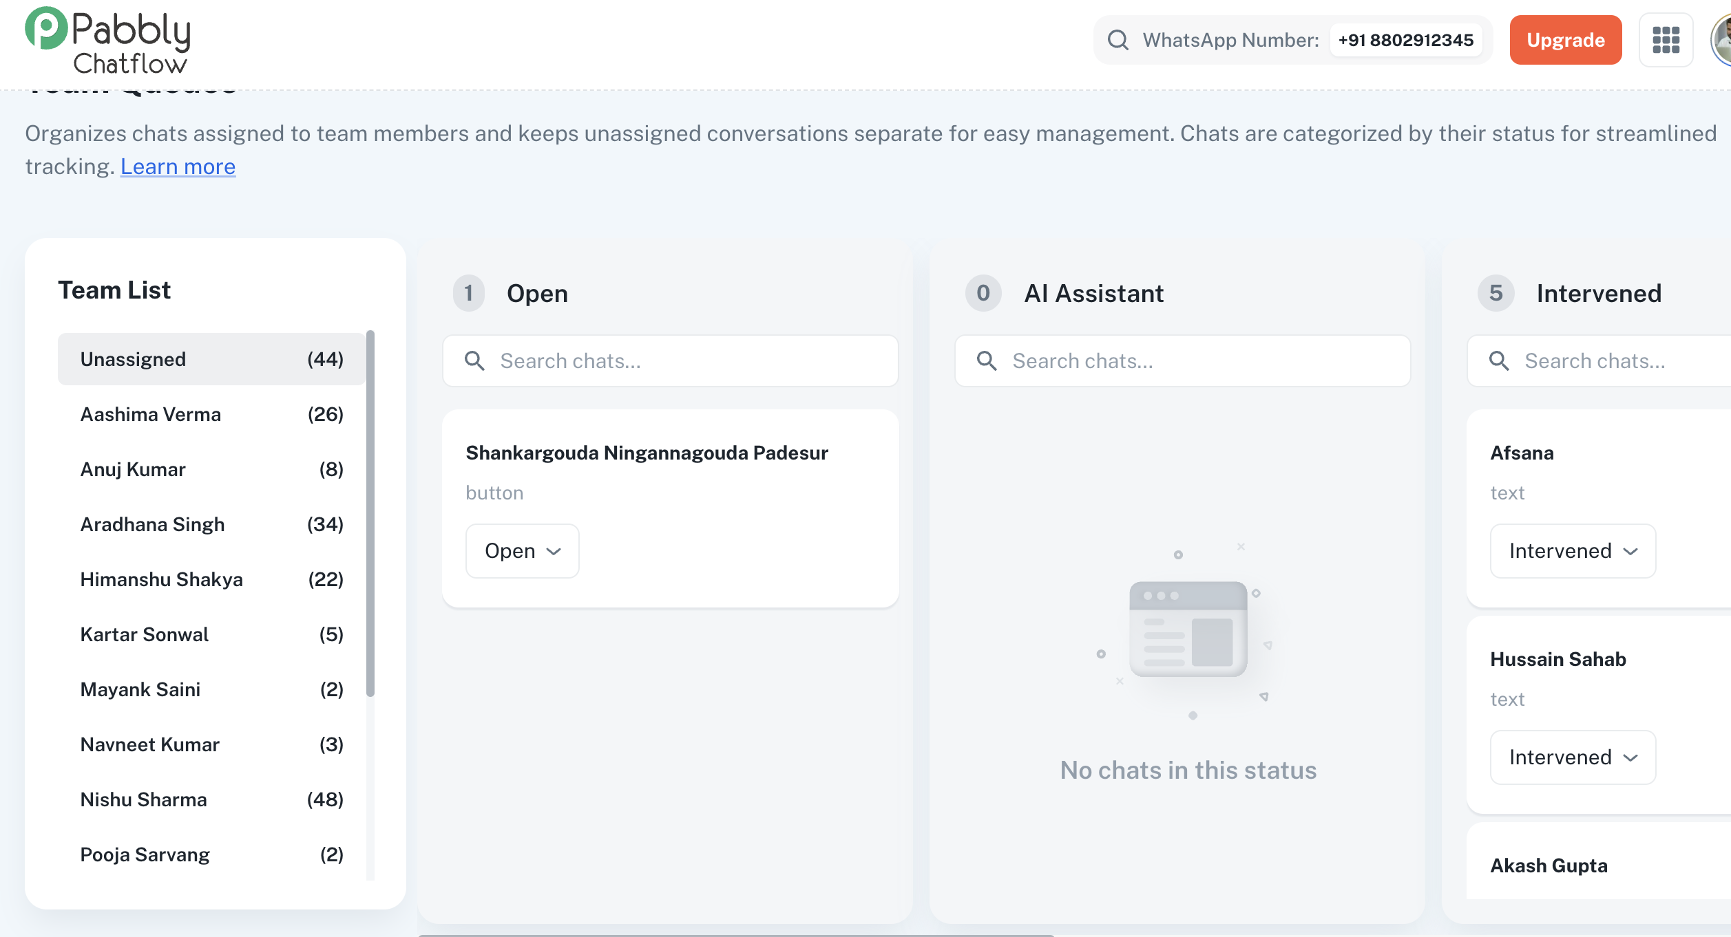Open the Learn more link
This screenshot has width=1731, height=937.
point(178,166)
